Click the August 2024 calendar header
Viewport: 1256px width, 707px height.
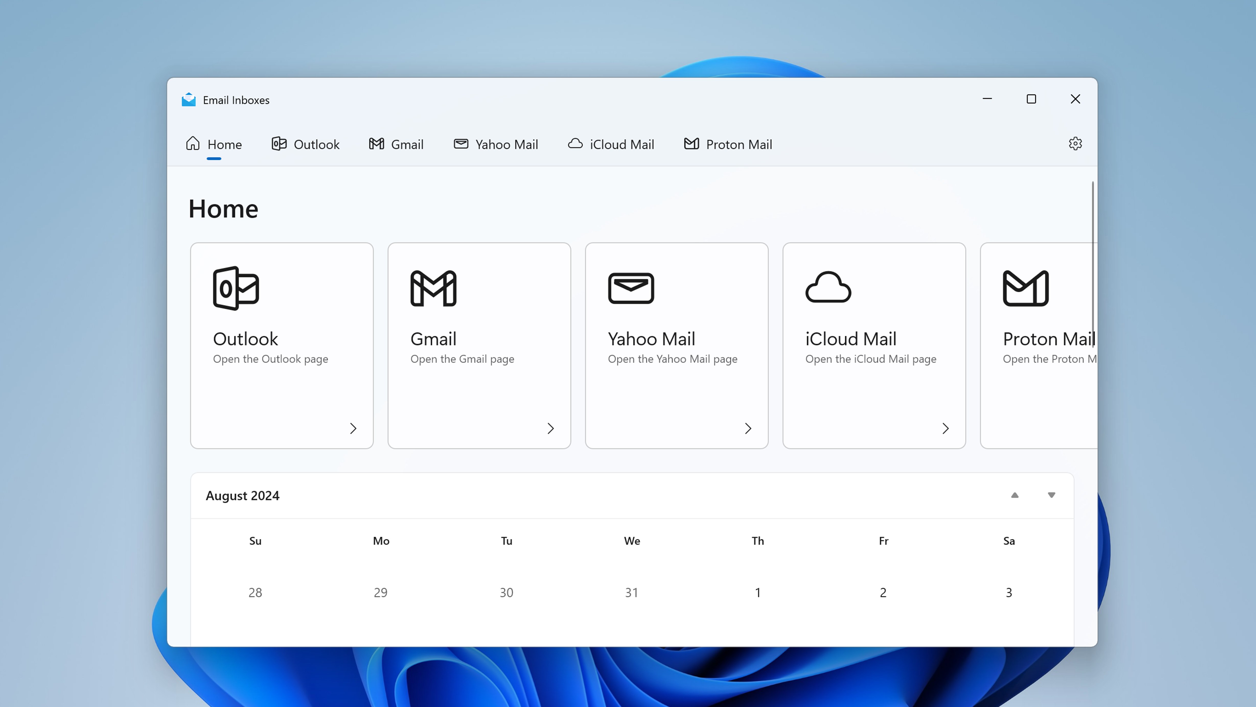tap(242, 496)
